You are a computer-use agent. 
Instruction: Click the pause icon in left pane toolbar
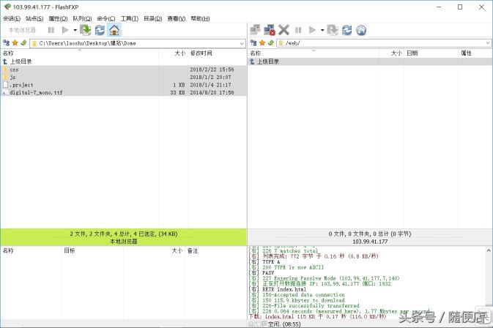point(51,30)
